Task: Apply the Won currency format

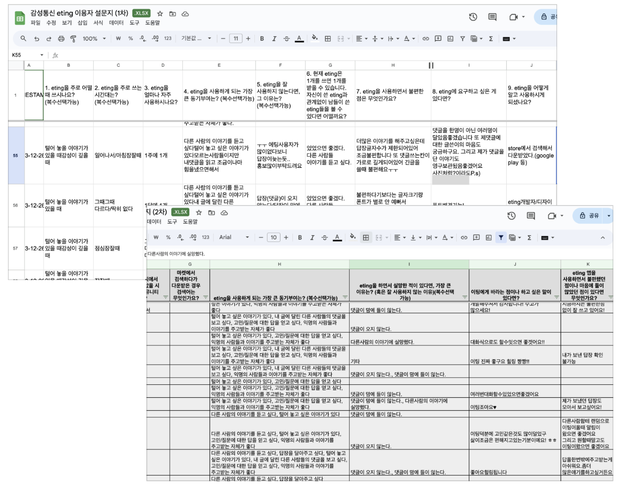Action: click(118, 38)
